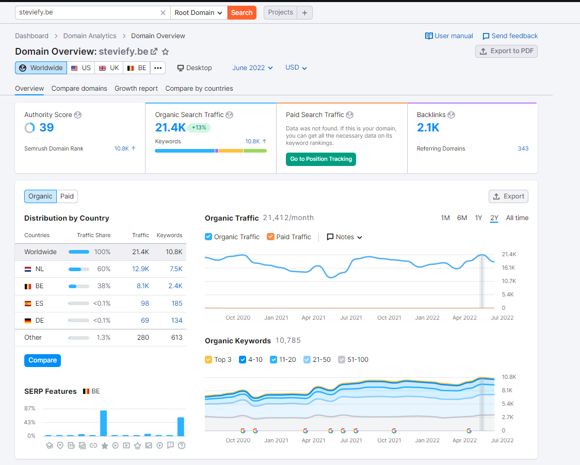Uncheck the 4-10 keywords checkbox
This screenshot has width=580, height=465.
click(x=243, y=359)
